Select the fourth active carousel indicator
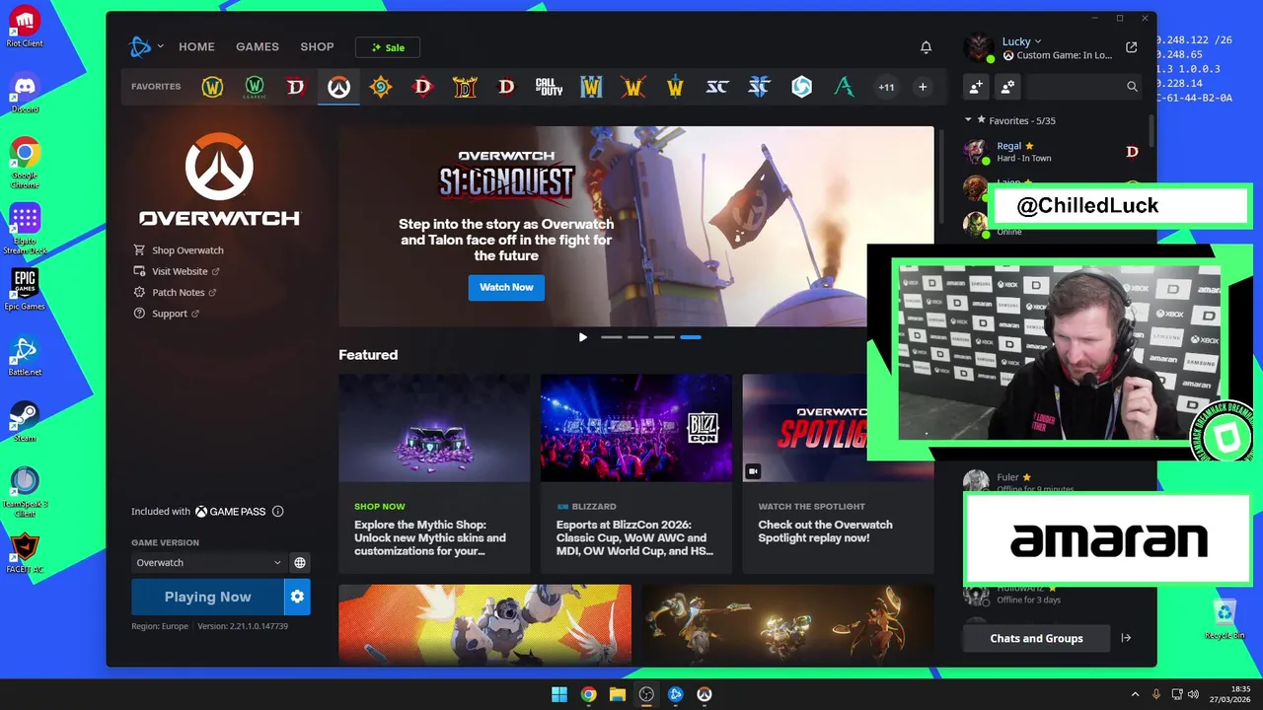This screenshot has width=1263, height=710. coord(691,337)
